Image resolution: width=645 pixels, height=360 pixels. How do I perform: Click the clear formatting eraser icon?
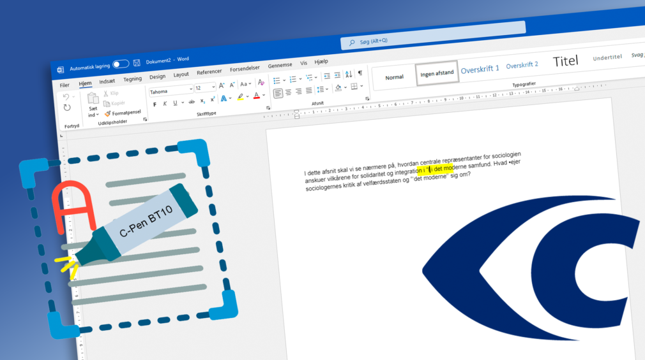click(261, 82)
